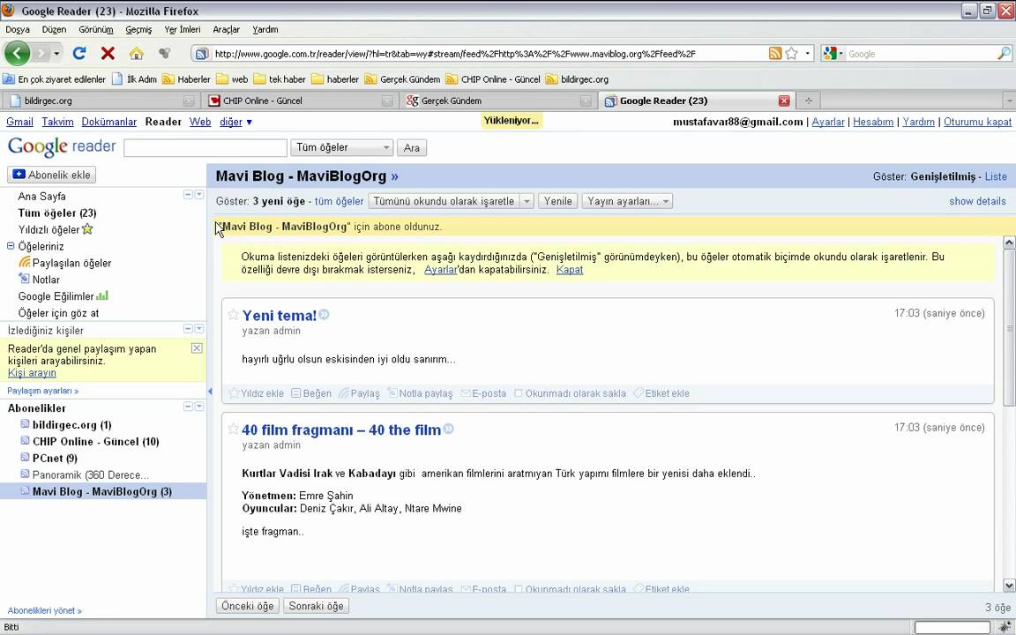This screenshot has width=1016, height=635.
Task: Dismiss the Reader sharing tip box
Action: pyautogui.click(x=197, y=348)
